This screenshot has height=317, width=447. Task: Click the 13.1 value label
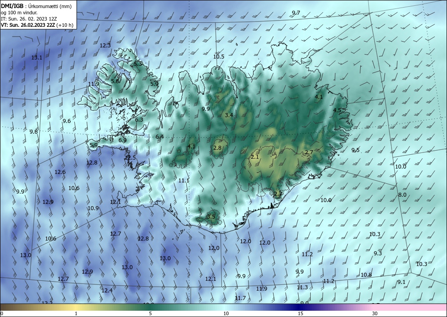37,58
